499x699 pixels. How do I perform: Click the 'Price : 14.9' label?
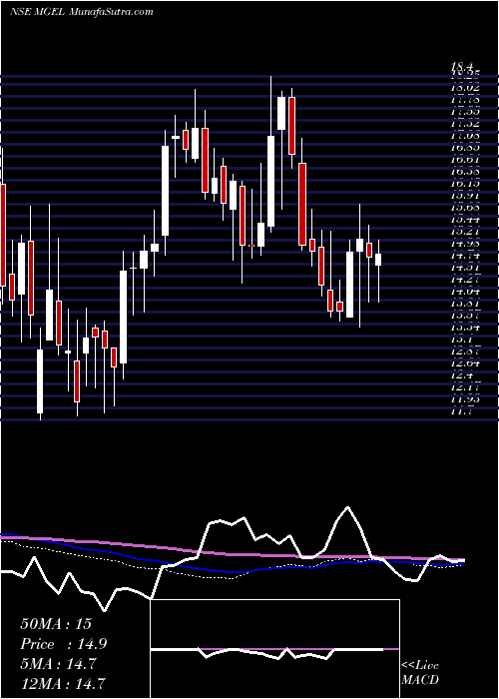[63, 644]
